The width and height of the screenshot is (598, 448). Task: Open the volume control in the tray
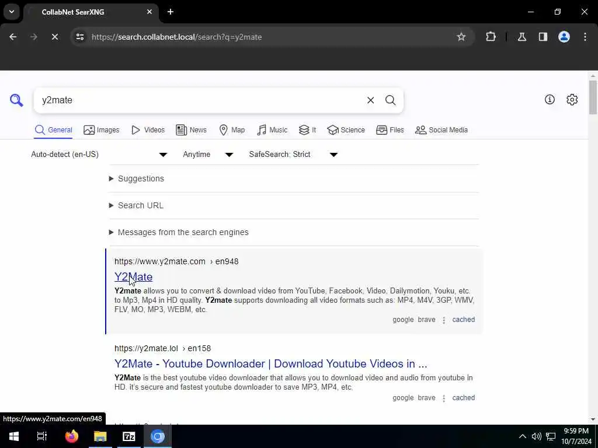pyautogui.click(x=536, y=436)
